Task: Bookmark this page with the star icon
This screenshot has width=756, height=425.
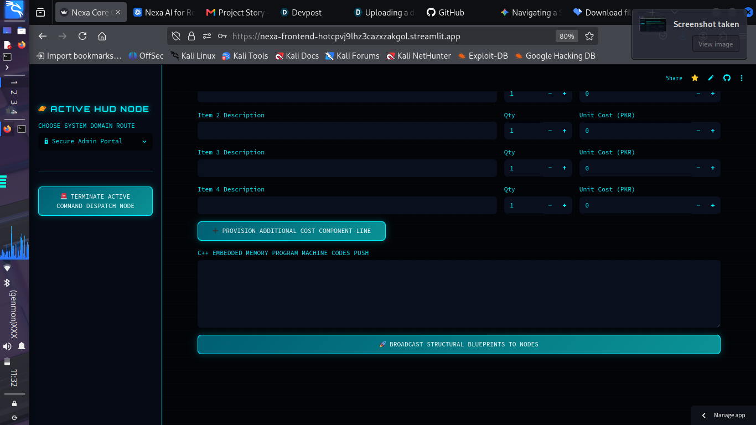Action: coord(589,36)
